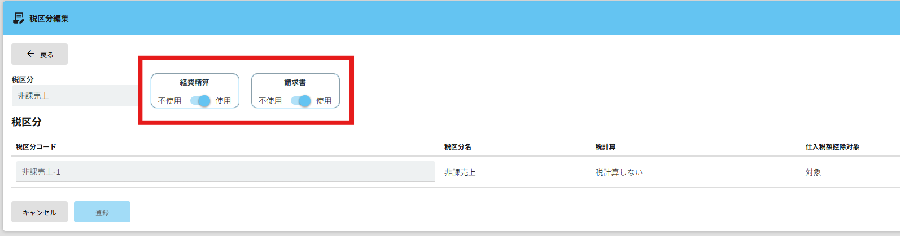Click the 税区分 field showing 非課売上

75,96
